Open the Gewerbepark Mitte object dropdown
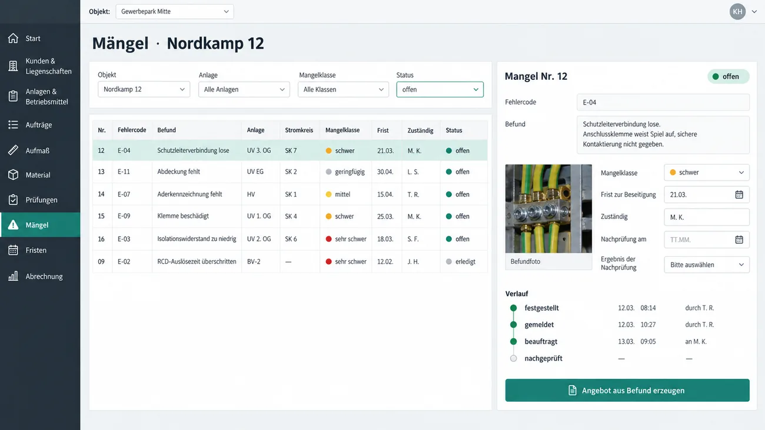This screenshot has width=765, height=430. coord(175,12)
